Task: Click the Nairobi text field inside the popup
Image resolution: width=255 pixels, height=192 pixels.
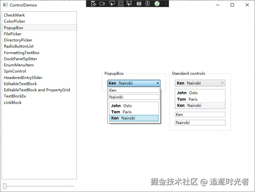Action: point(134,97)
